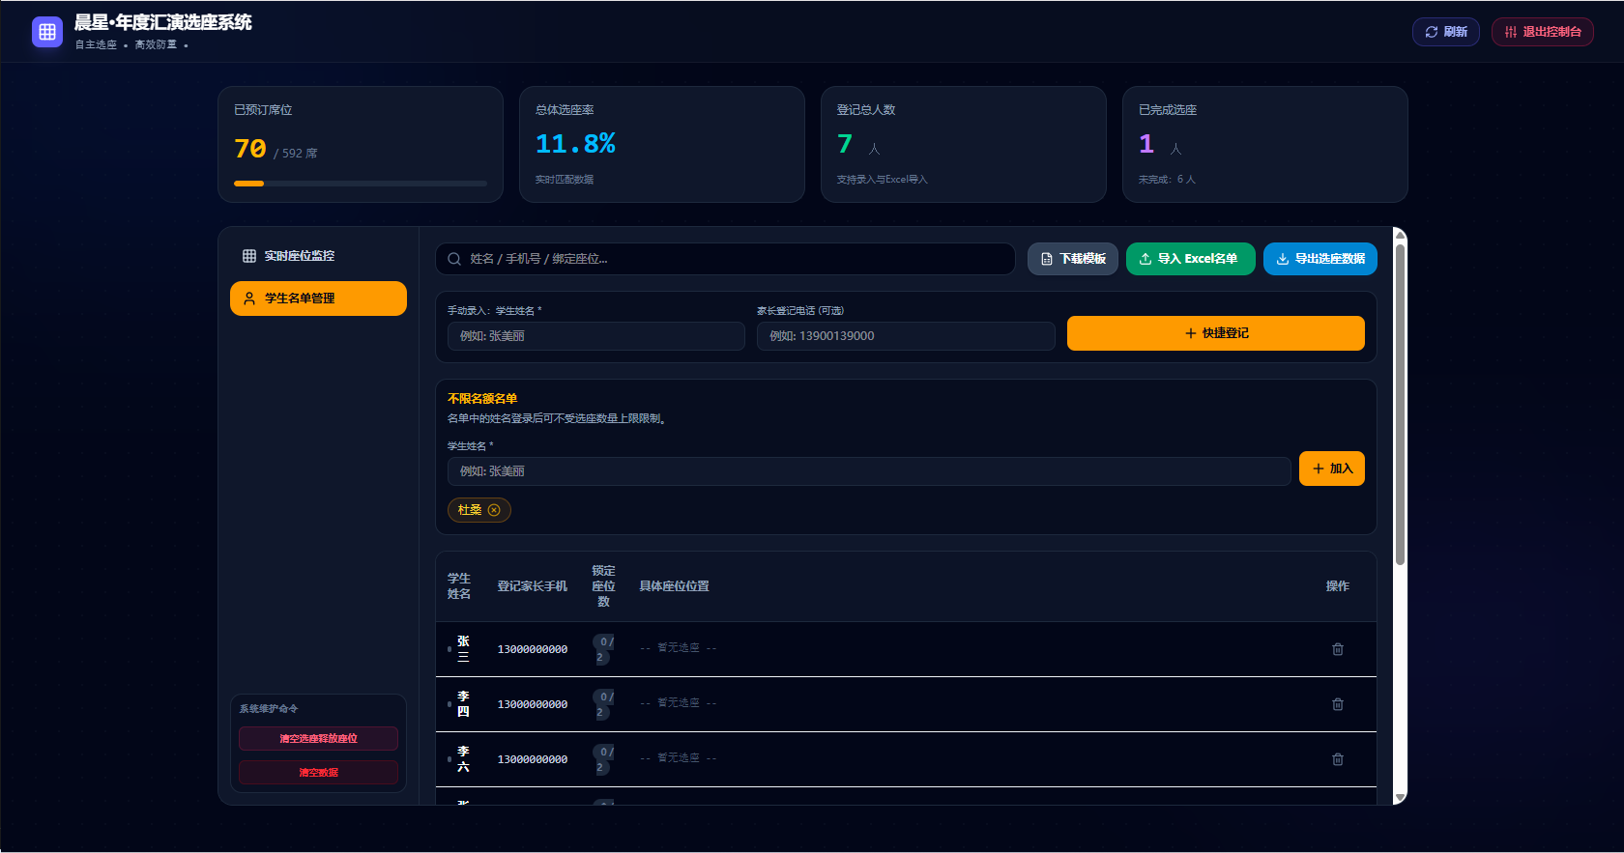Image resolution: width=1624 pixels, height=853 pixels.
Task: Open 实时座位监控 sidebar item
Action: (318, 256)
